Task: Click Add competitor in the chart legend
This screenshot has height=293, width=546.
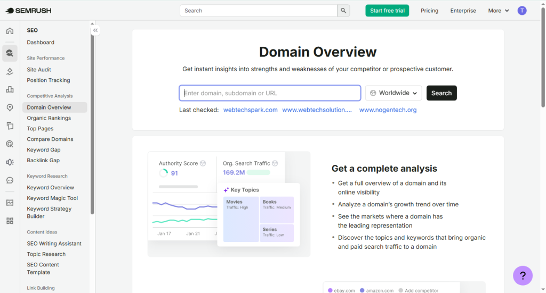Action: pyautogui.click(x=418, y=290)
